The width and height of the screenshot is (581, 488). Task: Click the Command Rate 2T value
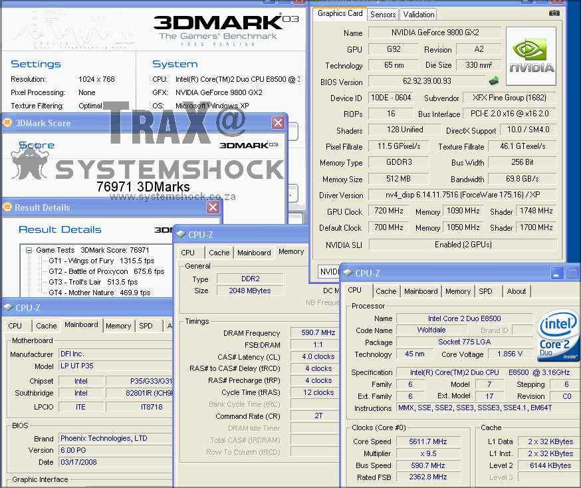click(x=315, y=416)
